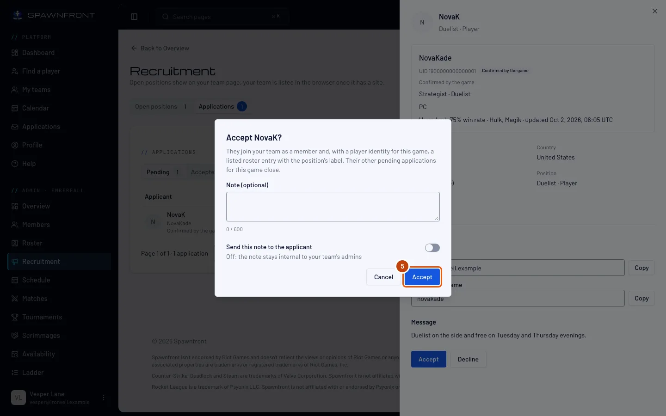666x416 pixels.
Task: Close the NovaK side panel
Action: pyautogui.click(x=654, y=11)
